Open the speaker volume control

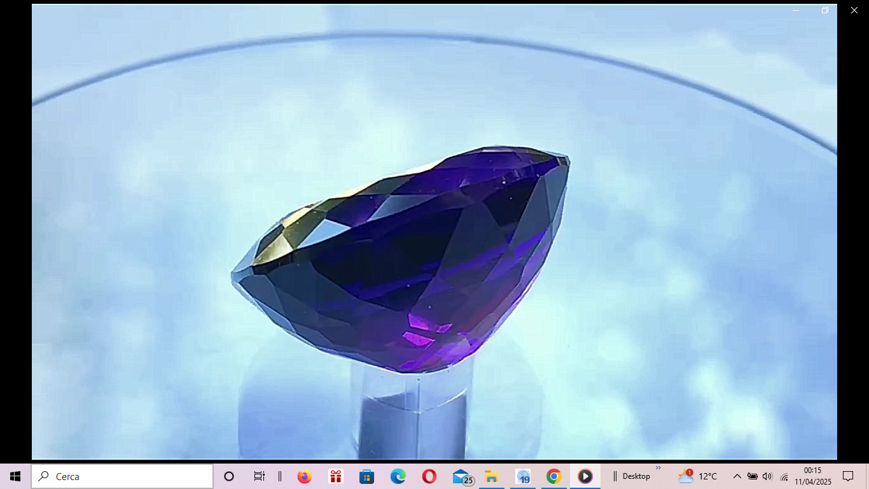767,476
